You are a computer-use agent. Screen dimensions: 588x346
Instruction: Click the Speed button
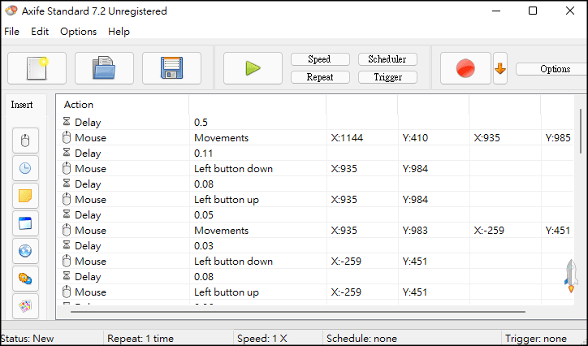point(320,59)
